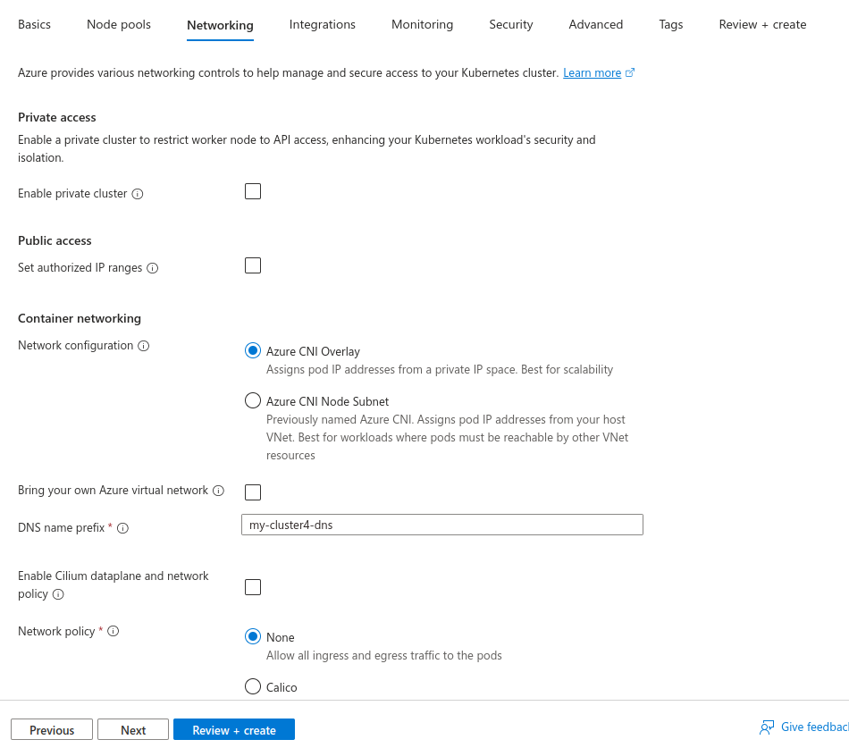Click the Give feedback icon
This screenshot has height=748, width=849.
tap(767, 727)
